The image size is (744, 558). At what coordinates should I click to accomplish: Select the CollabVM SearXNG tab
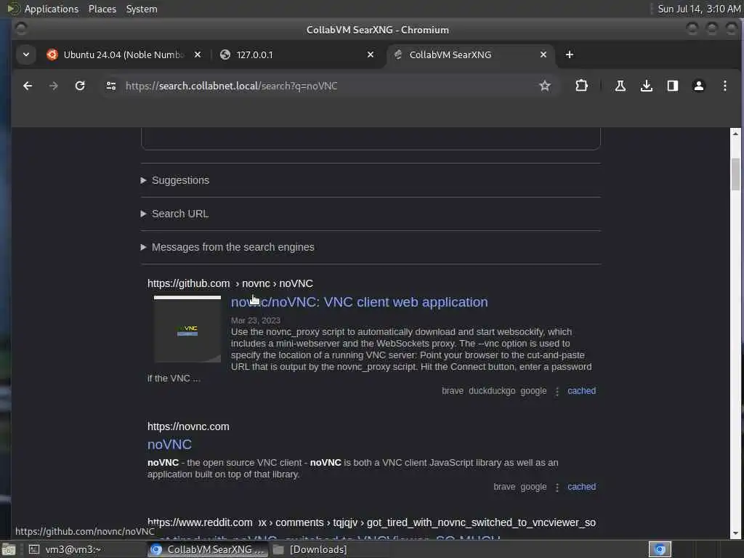[470, 54]
